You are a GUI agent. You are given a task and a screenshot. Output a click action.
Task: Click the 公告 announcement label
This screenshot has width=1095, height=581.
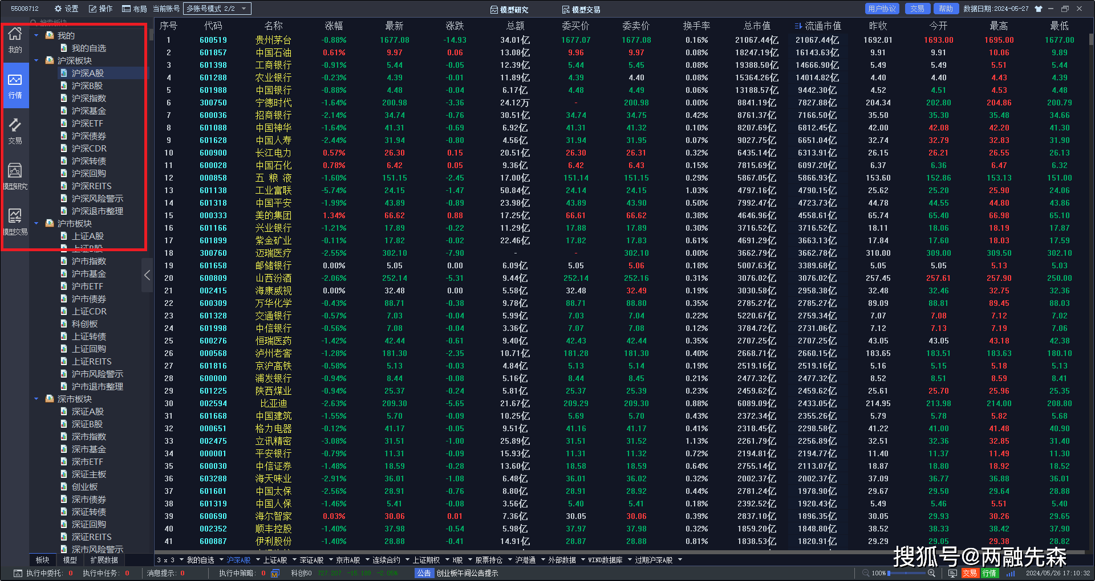point(424,573)
